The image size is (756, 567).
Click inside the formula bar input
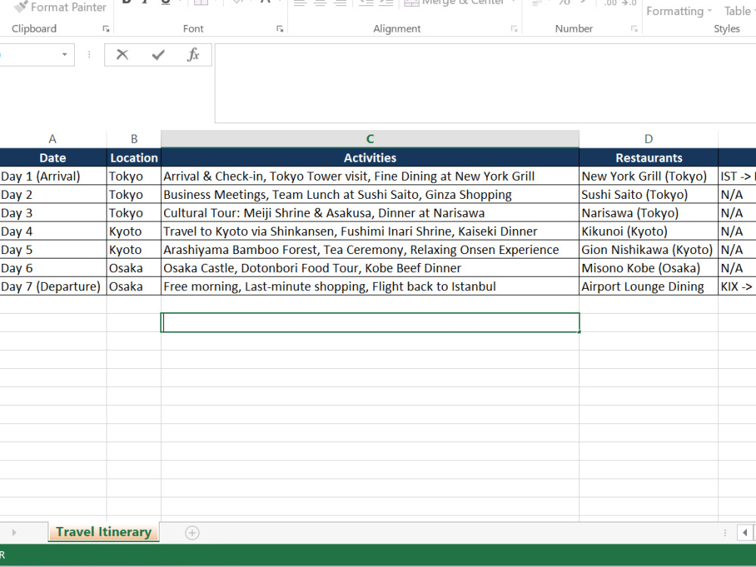pos(485,83)
